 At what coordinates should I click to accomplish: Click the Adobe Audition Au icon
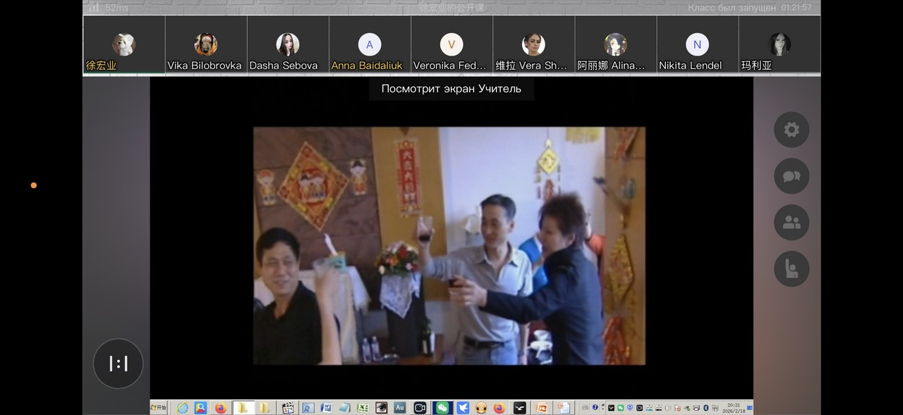(400, 407)
